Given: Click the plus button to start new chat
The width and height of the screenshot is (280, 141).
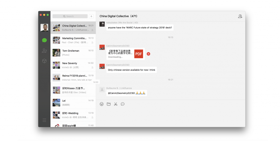Looking at the screenshot, I should coord(91,16).
